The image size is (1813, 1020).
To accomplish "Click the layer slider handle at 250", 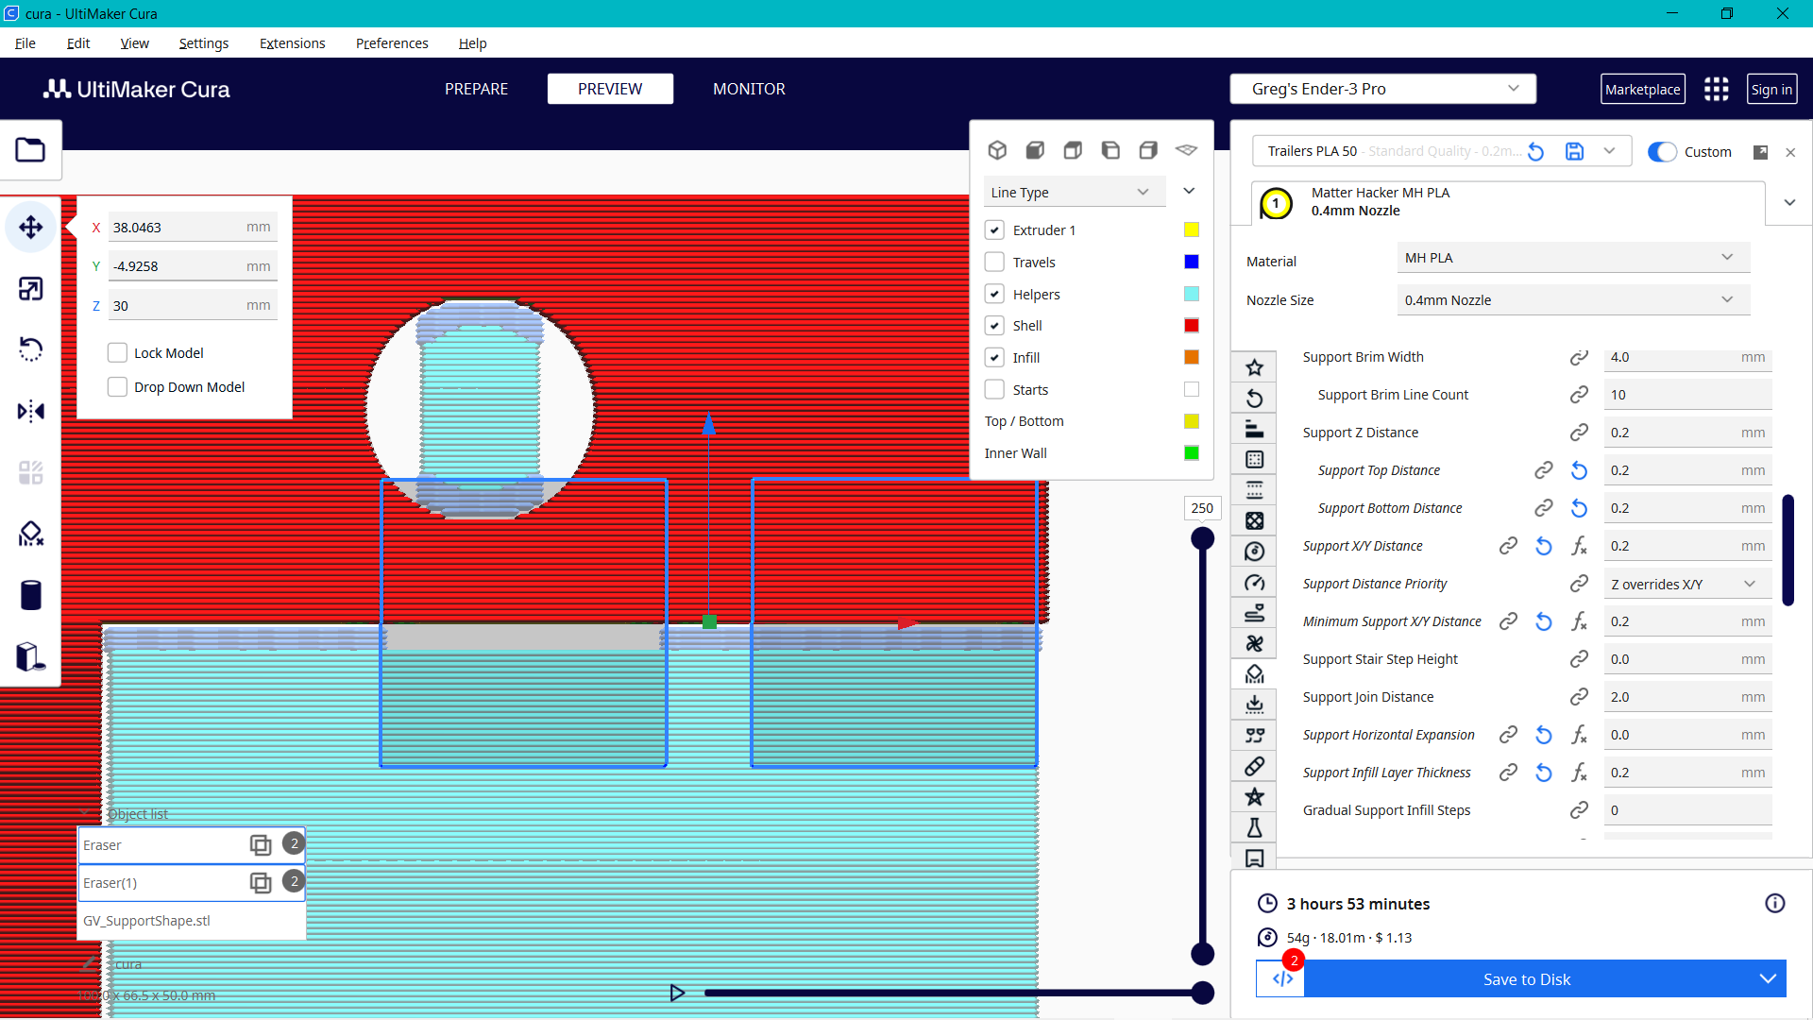I will pyautogui.click(x=1202, y=536).
